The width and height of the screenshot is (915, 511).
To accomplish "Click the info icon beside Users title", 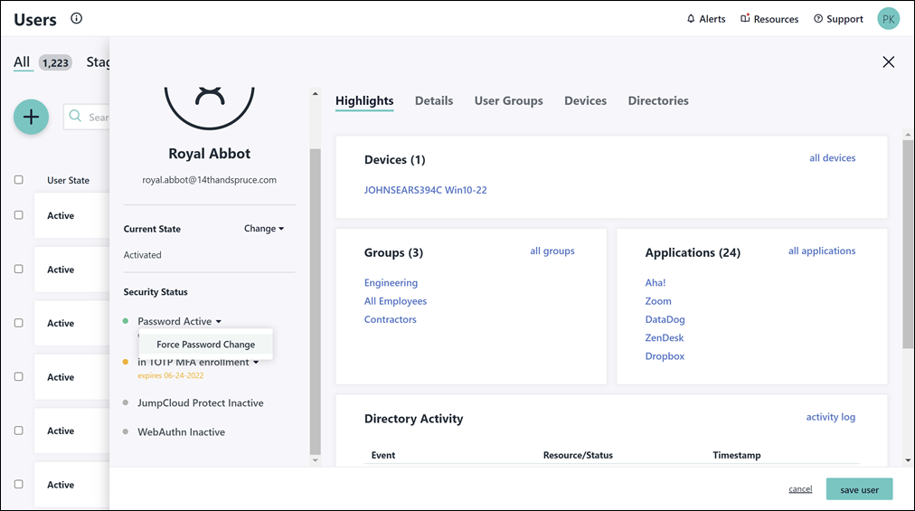I will tap(77, 18).
